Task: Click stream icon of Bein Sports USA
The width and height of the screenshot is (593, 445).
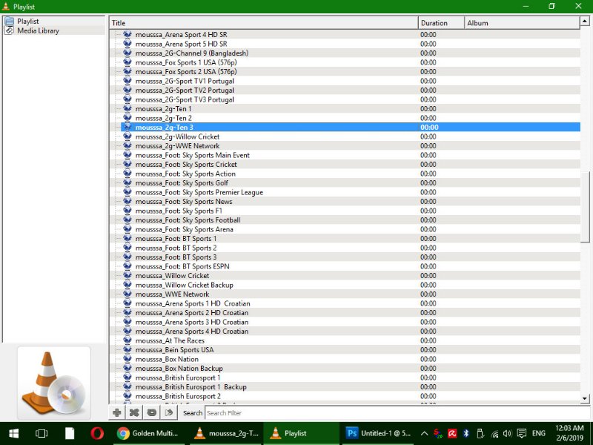Action: pyautogui.click(x=127, y=349)
